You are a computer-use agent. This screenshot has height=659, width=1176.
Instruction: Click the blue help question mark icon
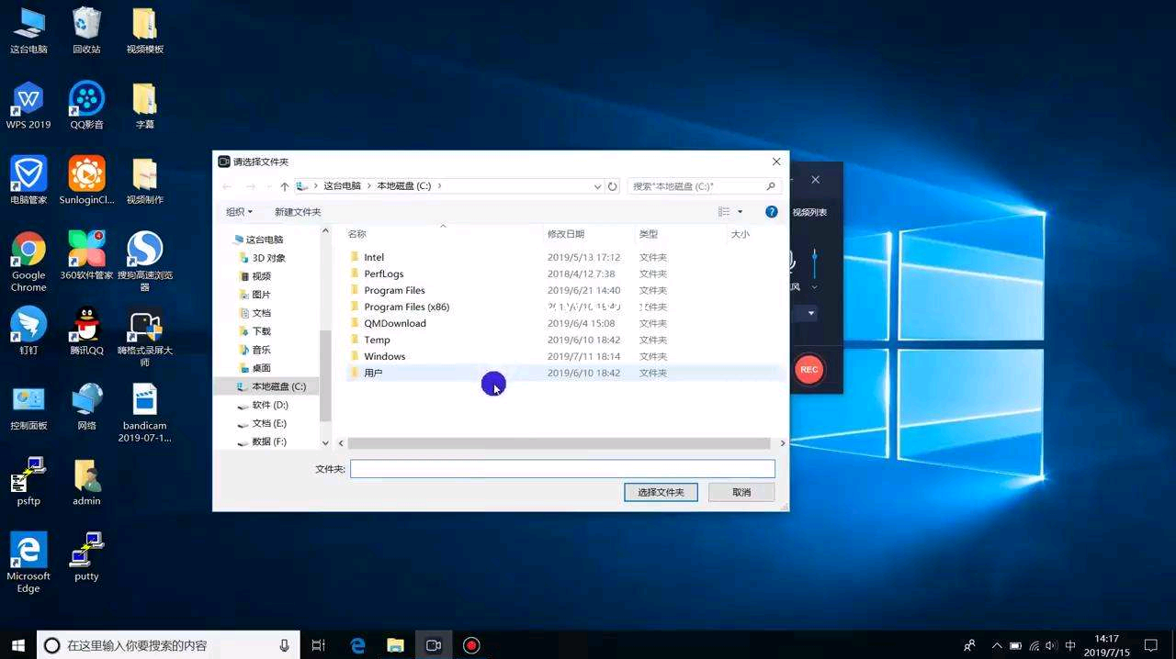772,212
